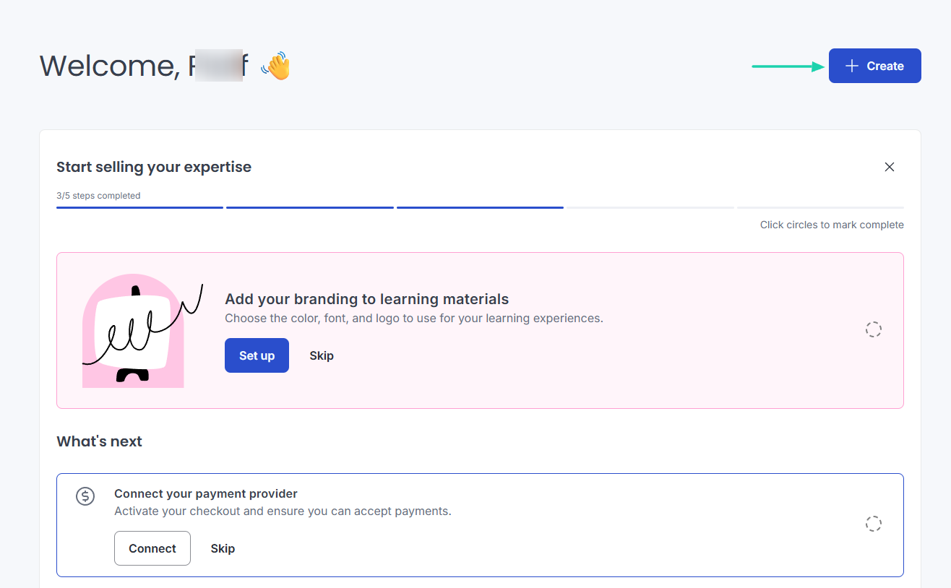Screen dimensions: 951x588
Task: Click the waving hand emoji
Action: click(275, 66)
